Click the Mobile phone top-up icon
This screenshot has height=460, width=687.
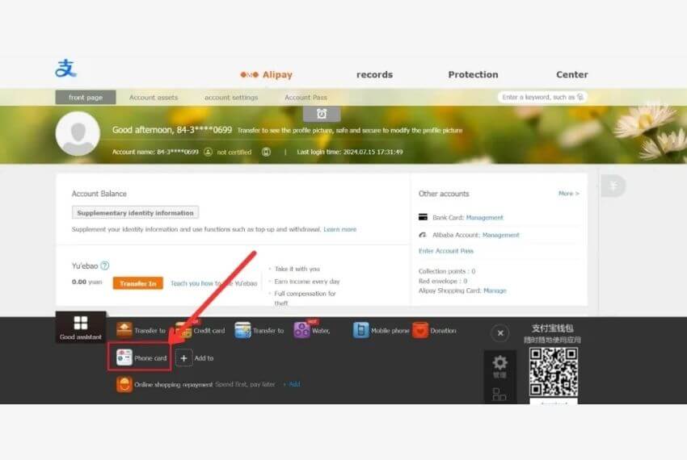pyautogui.click(x=361, y=330)
